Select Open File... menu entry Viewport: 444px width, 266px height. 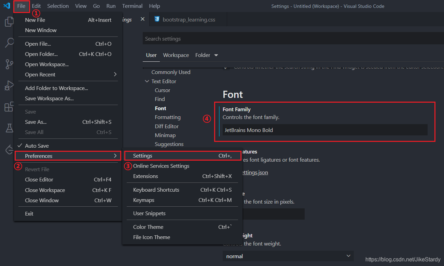[68, 44]
